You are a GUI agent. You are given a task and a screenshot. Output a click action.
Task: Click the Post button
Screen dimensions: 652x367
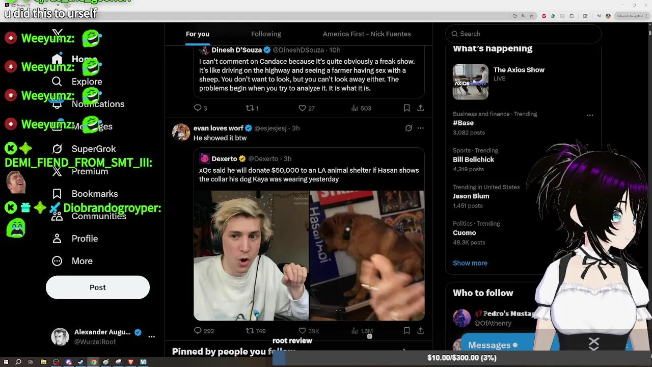(x=98, y=287)
